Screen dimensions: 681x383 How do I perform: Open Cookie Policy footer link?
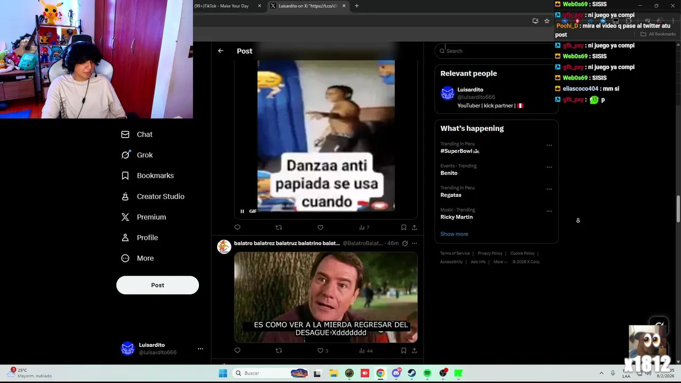tap(522, 253)
